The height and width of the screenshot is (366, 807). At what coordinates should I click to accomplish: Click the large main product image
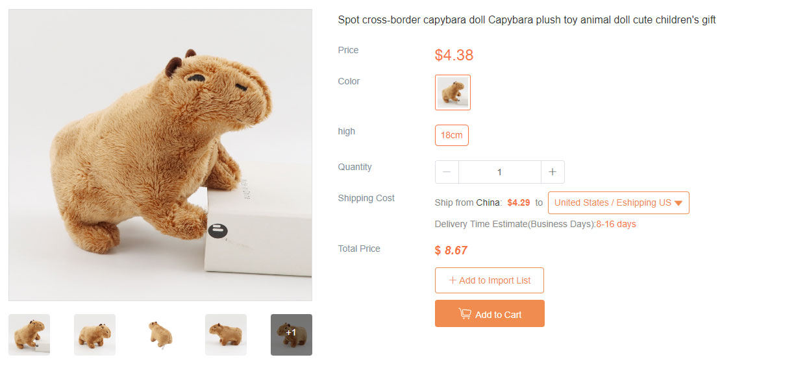tap(160, 155)
